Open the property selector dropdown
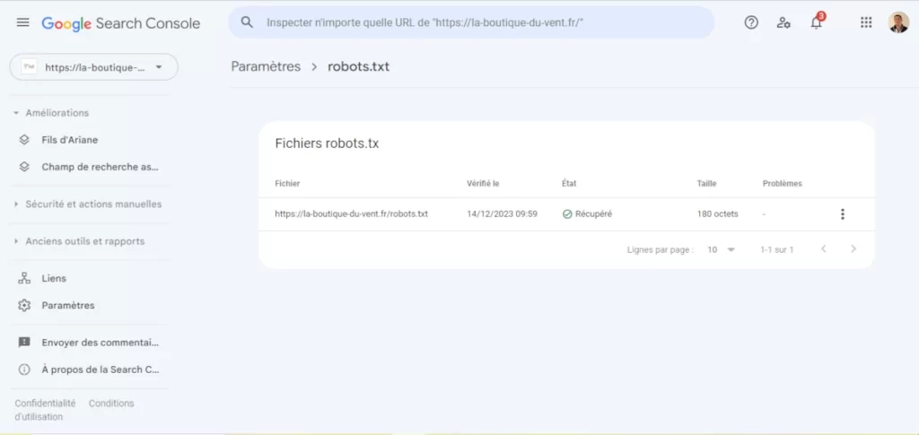Image resolution: width=919 pixels, height=435 pixels. pyautogui.click(x=93, y=67)
